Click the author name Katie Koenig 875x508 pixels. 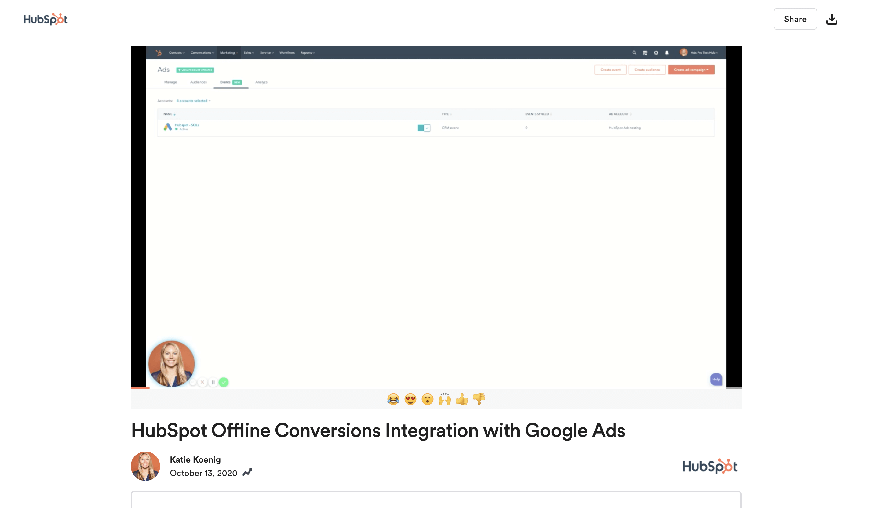point(195,459)
